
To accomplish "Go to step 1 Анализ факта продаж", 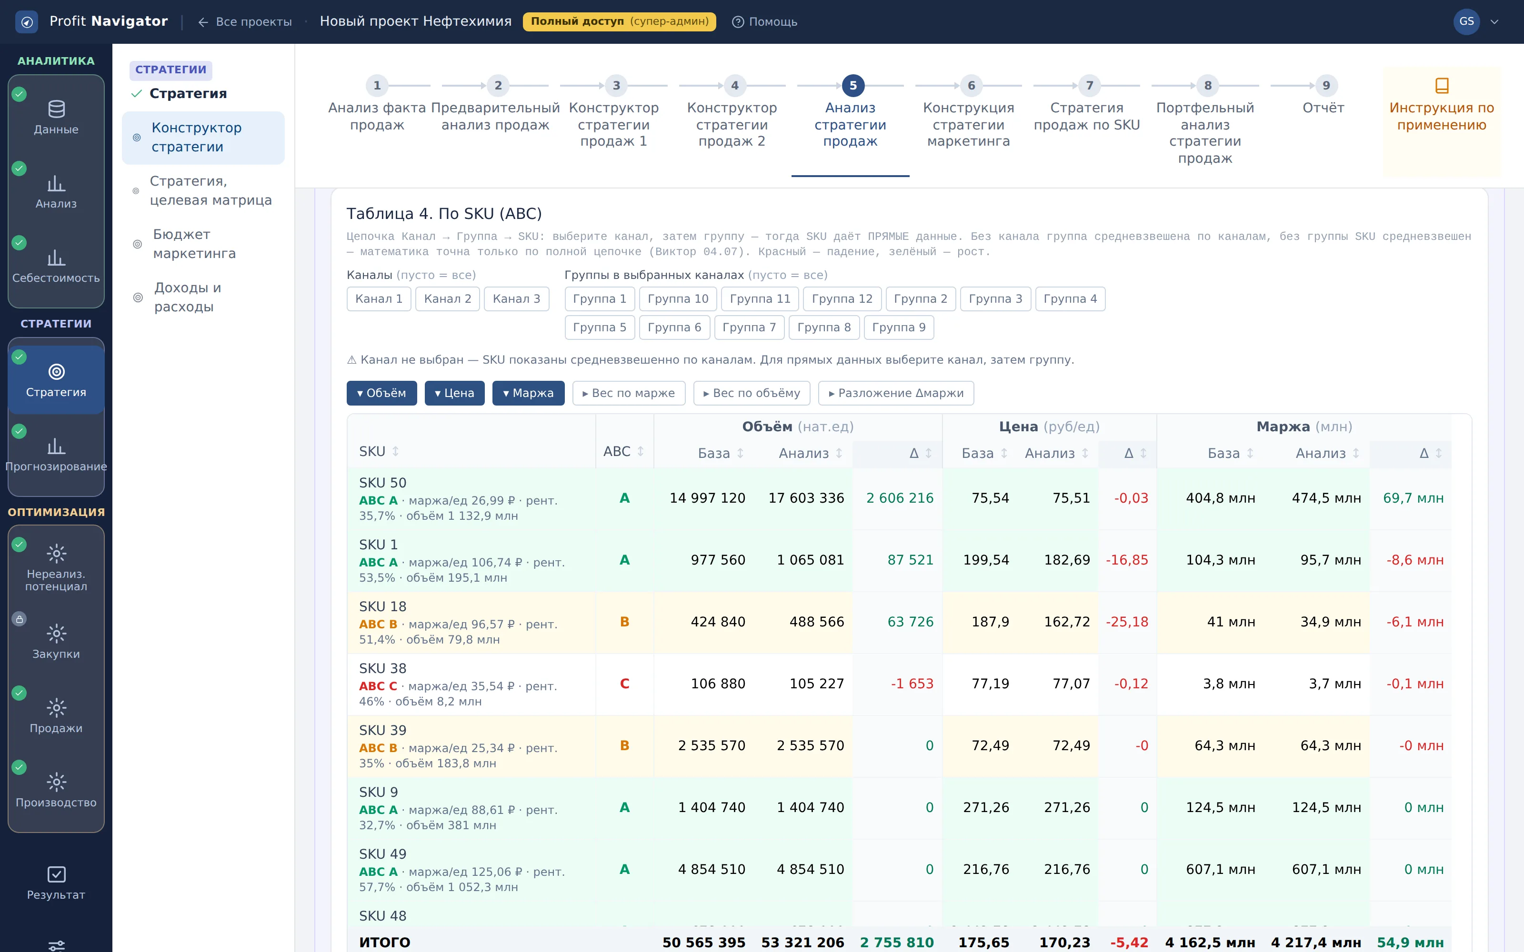I will click(x=377, y=104).
